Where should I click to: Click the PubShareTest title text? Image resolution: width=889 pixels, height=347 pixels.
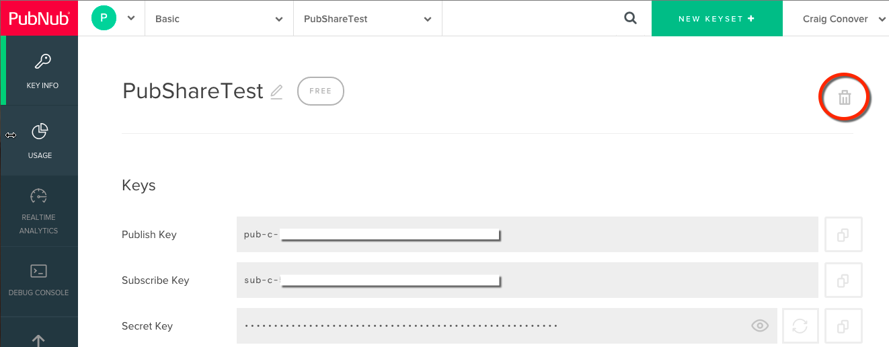tap(192, 91)
